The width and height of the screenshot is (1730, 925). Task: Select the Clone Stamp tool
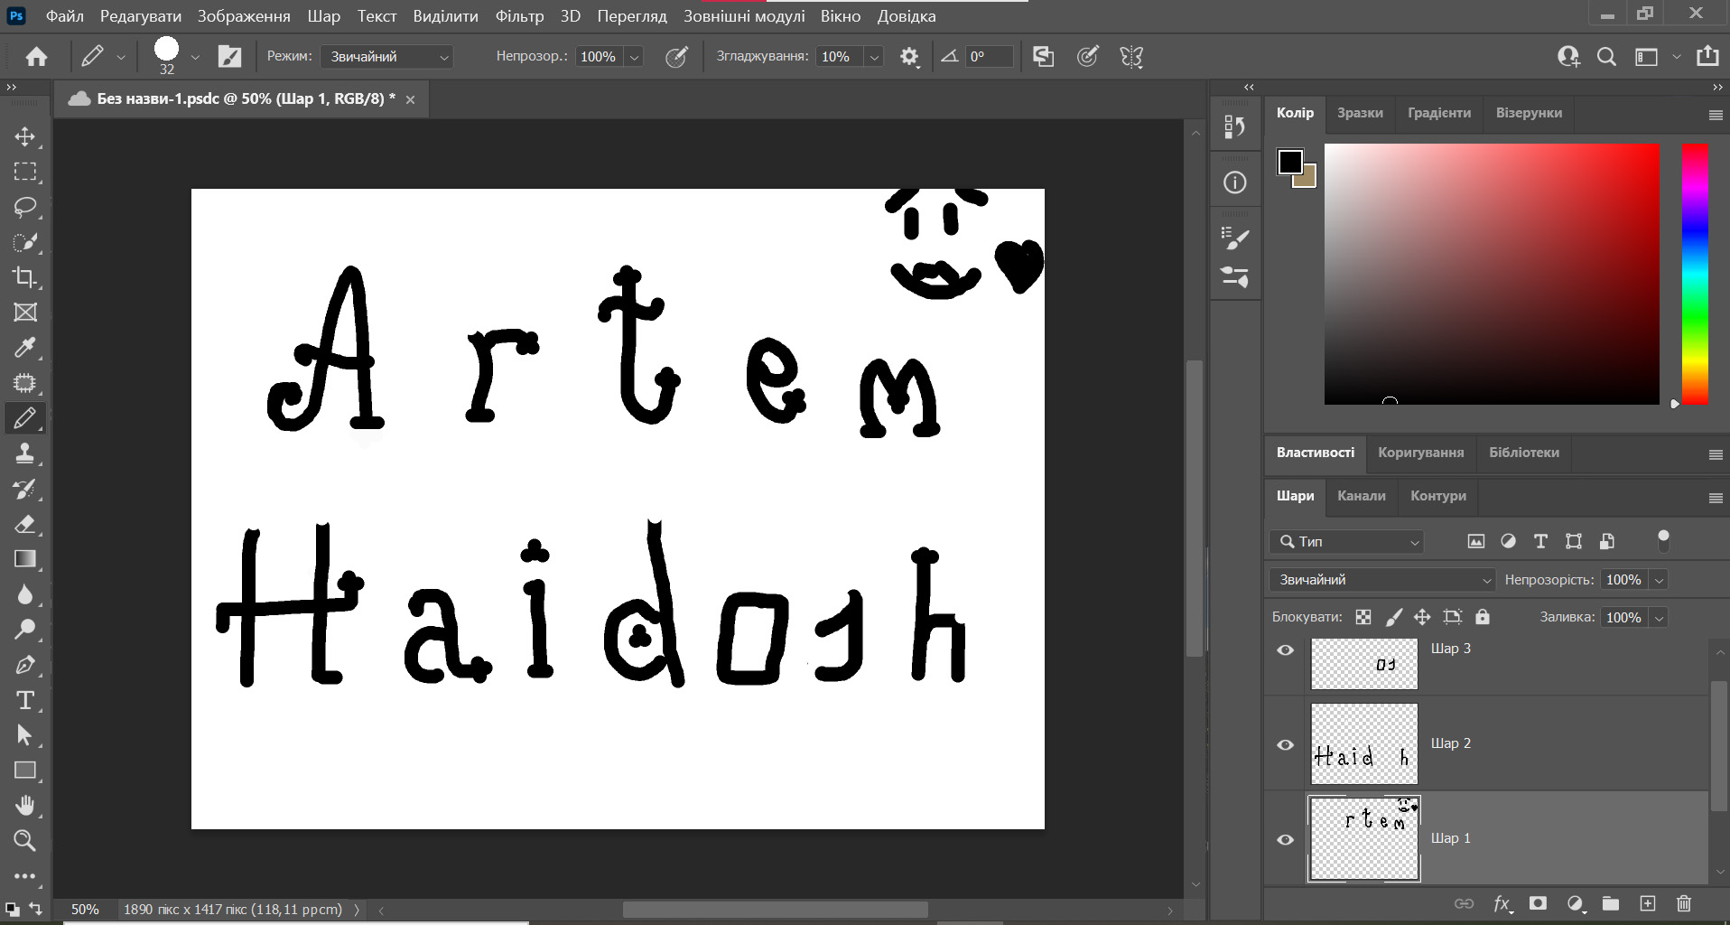pos(24,453)
